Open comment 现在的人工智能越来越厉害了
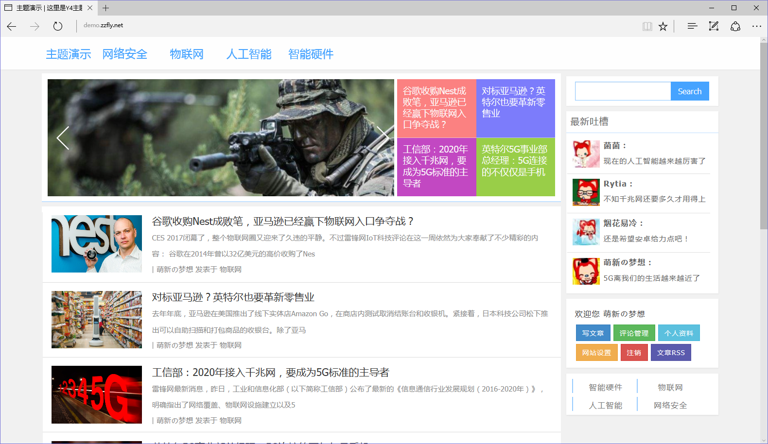This screenshot has height=444, width=768. point(655,161)
